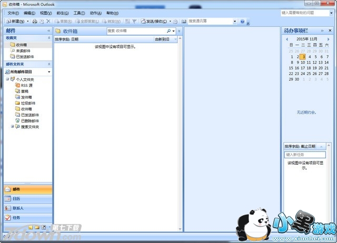This screenshot has height=243, width=337.
Task: Collapse the 邮件文件夹 section
Action: point(49,64)
